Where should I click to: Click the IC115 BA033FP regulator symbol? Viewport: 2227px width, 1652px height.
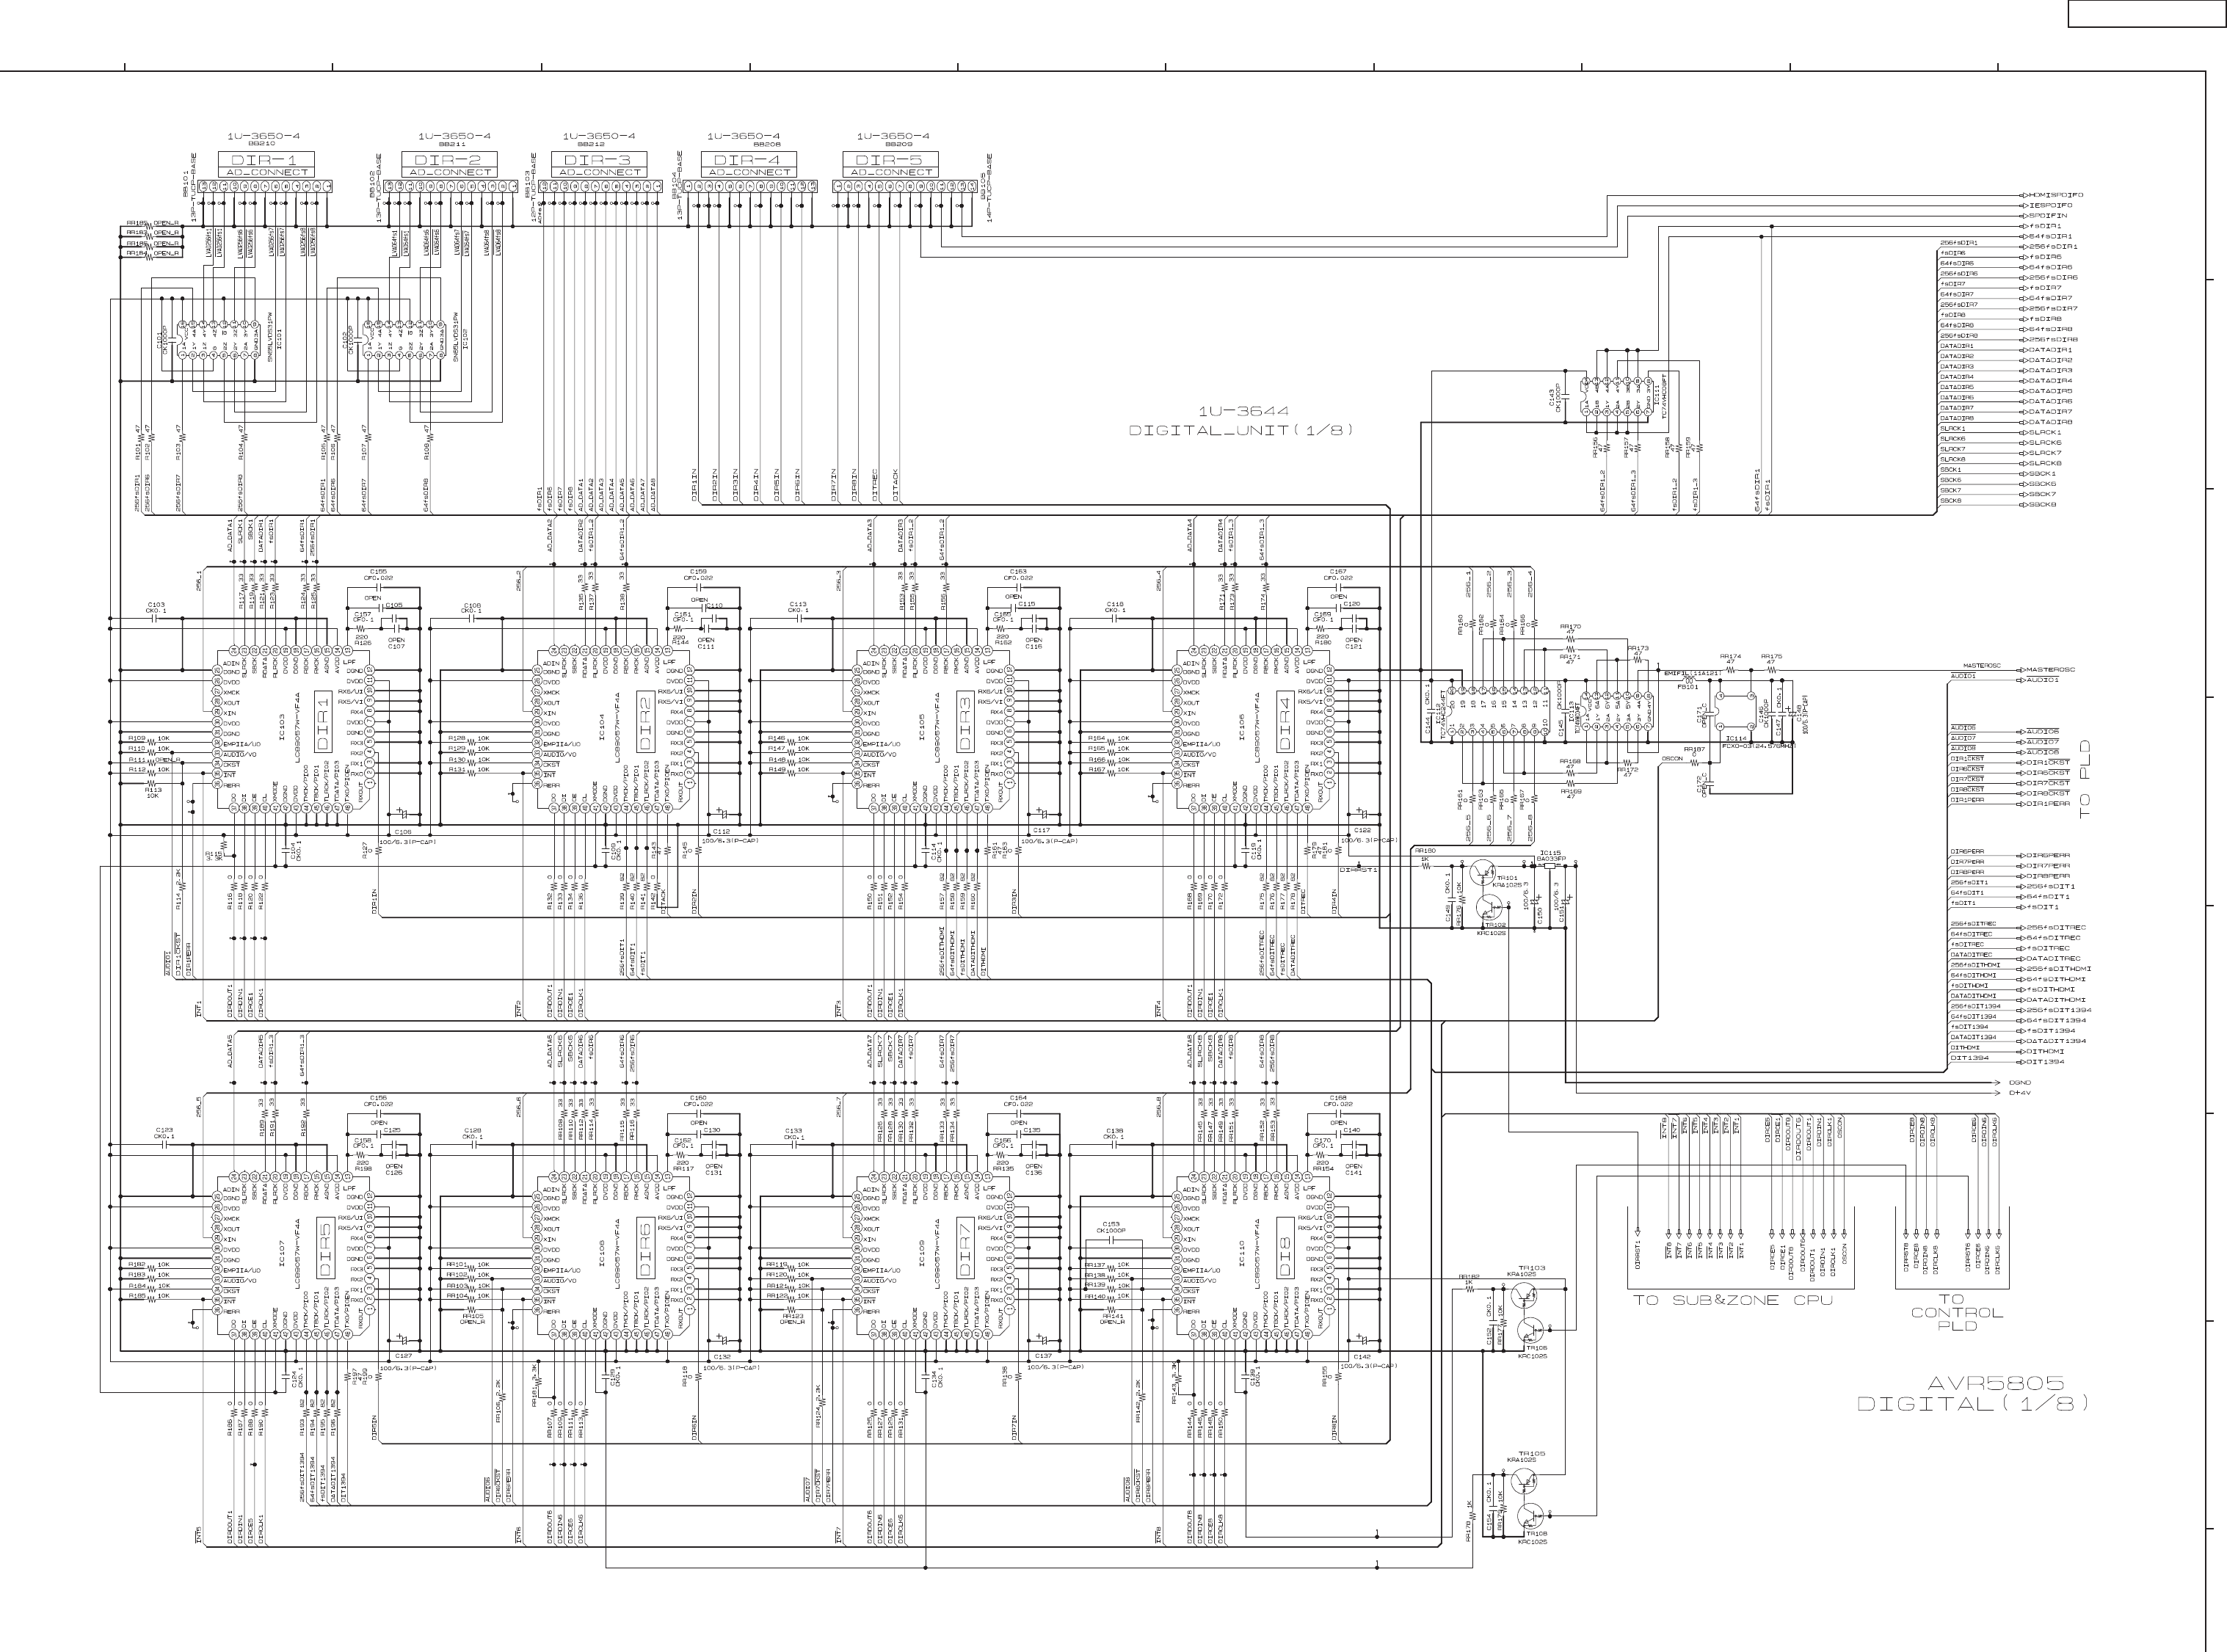[x=1550, y=866]
